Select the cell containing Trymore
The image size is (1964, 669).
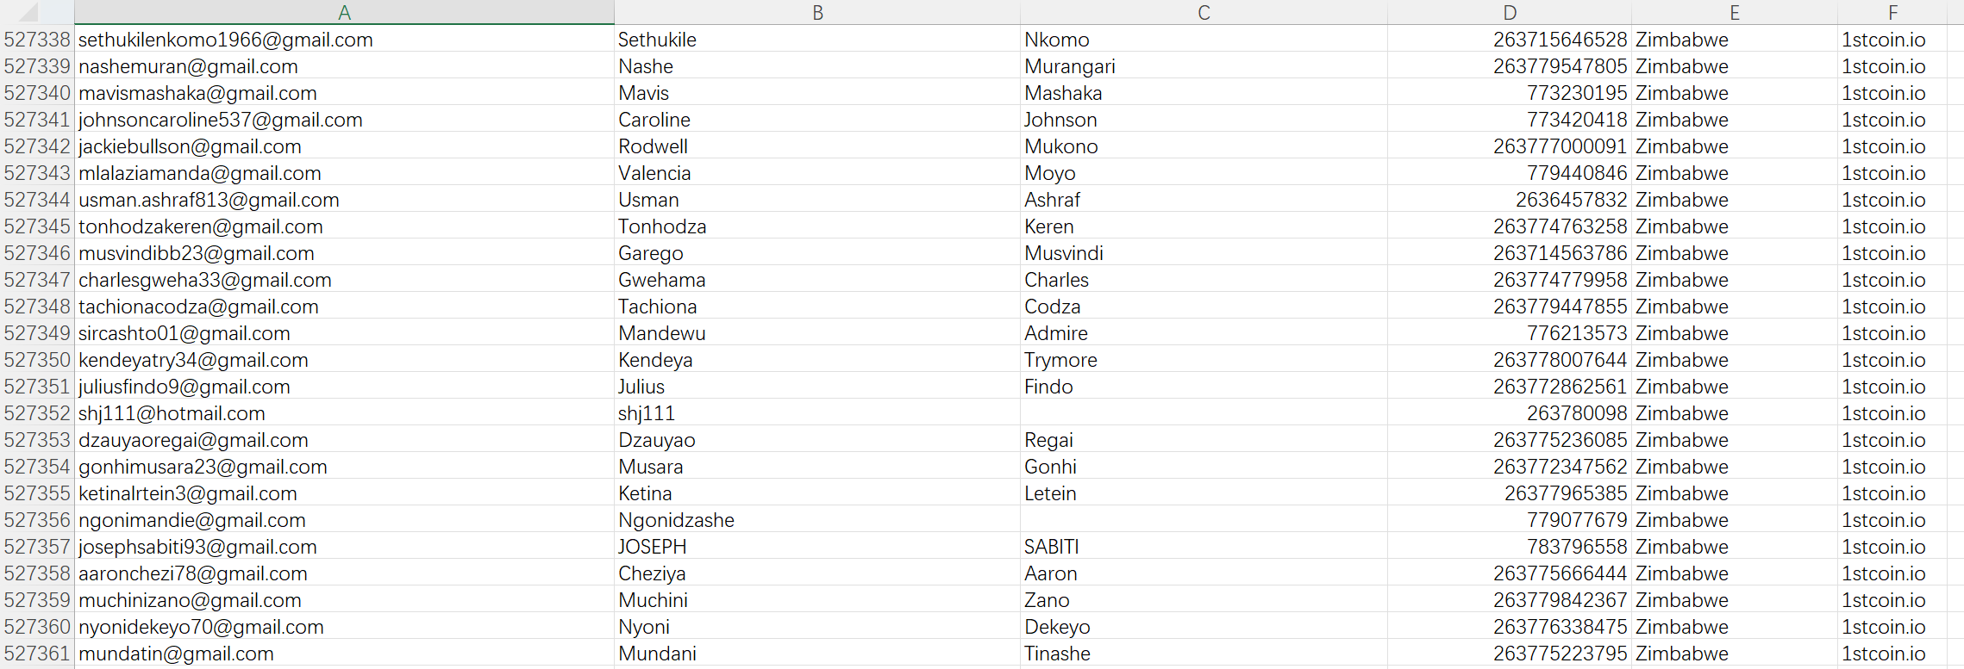[1060, 360]
